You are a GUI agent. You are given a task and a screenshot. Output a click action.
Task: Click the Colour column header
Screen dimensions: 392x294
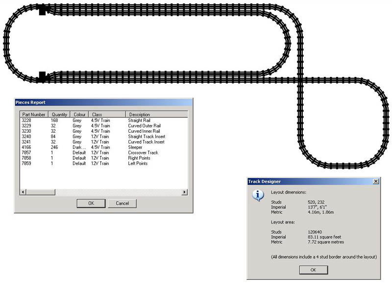point(79,114)
